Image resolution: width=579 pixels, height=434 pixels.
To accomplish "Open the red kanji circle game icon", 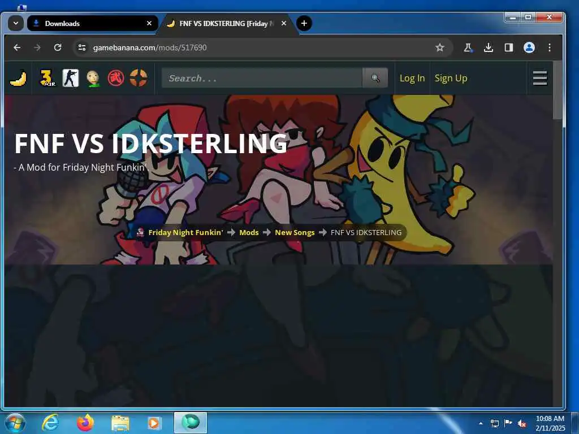I will (115, 78).
